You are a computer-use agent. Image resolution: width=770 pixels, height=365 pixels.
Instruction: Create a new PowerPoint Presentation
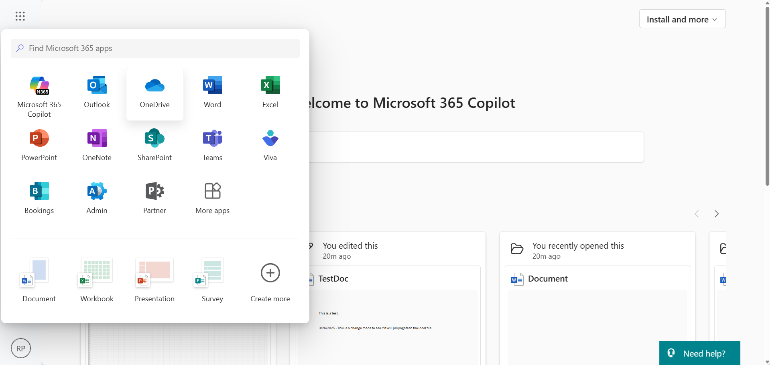point(154,280)
